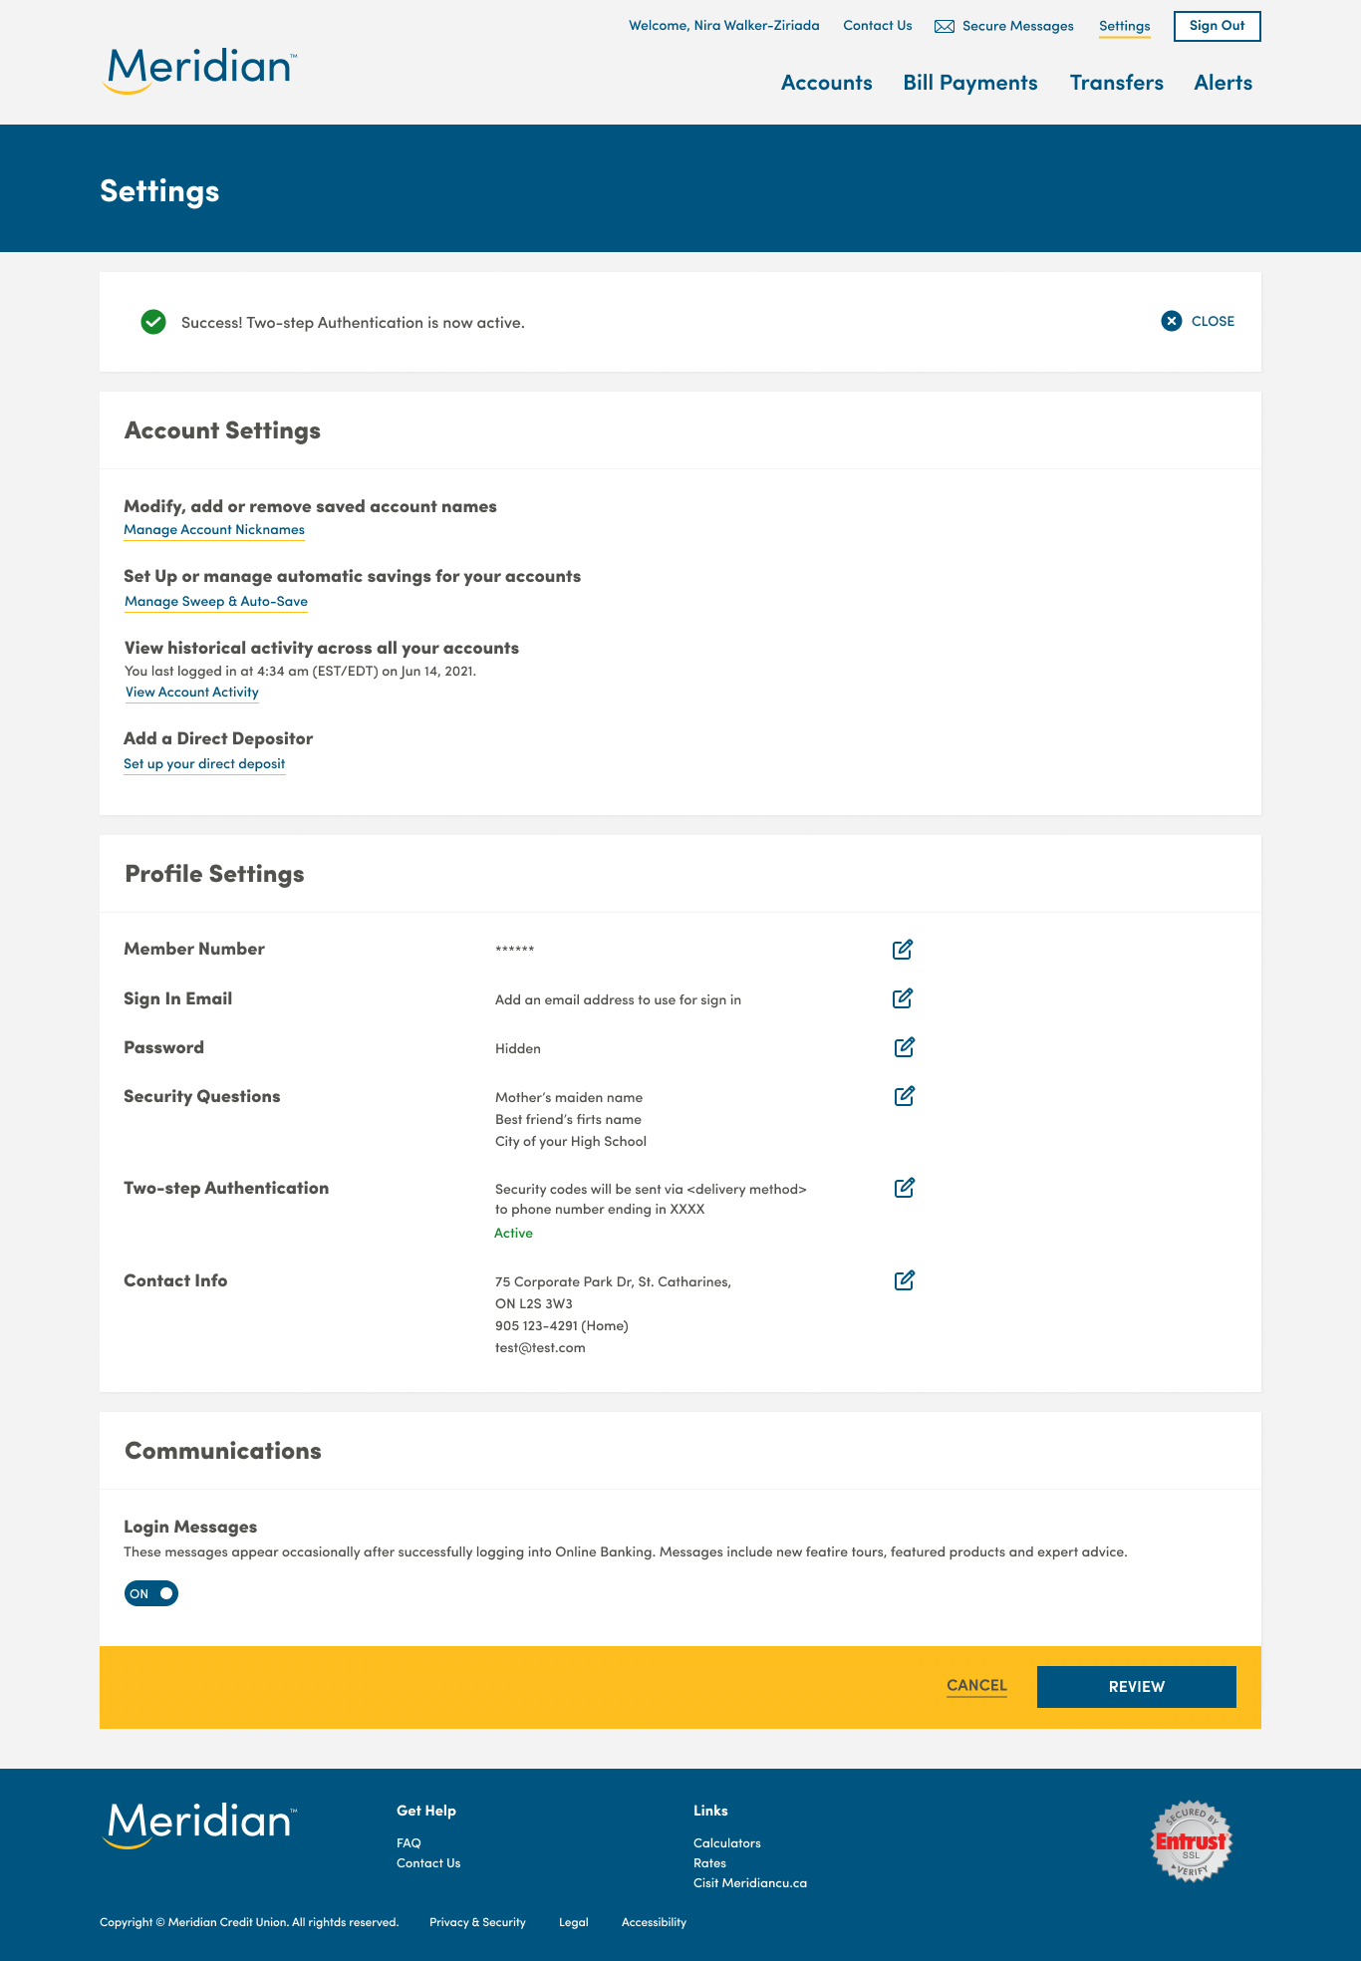This screenshot has width=1361, height=1961.
Task: Edit the Member Number field
Action: 903,950
